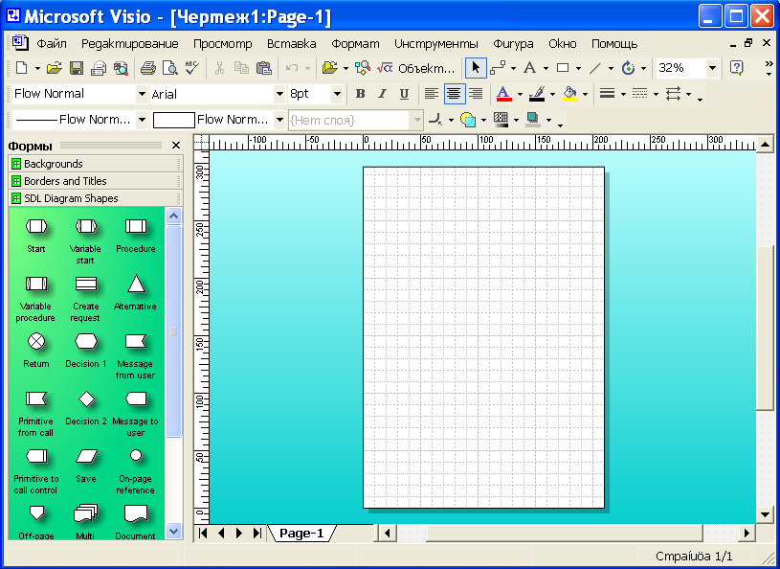Open the Вставка menu
This screenshot has width=780, height=569.
[x=292, y=44]
